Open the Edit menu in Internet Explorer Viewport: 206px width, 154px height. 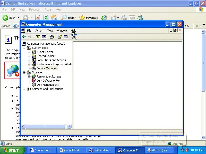[13, 9]
